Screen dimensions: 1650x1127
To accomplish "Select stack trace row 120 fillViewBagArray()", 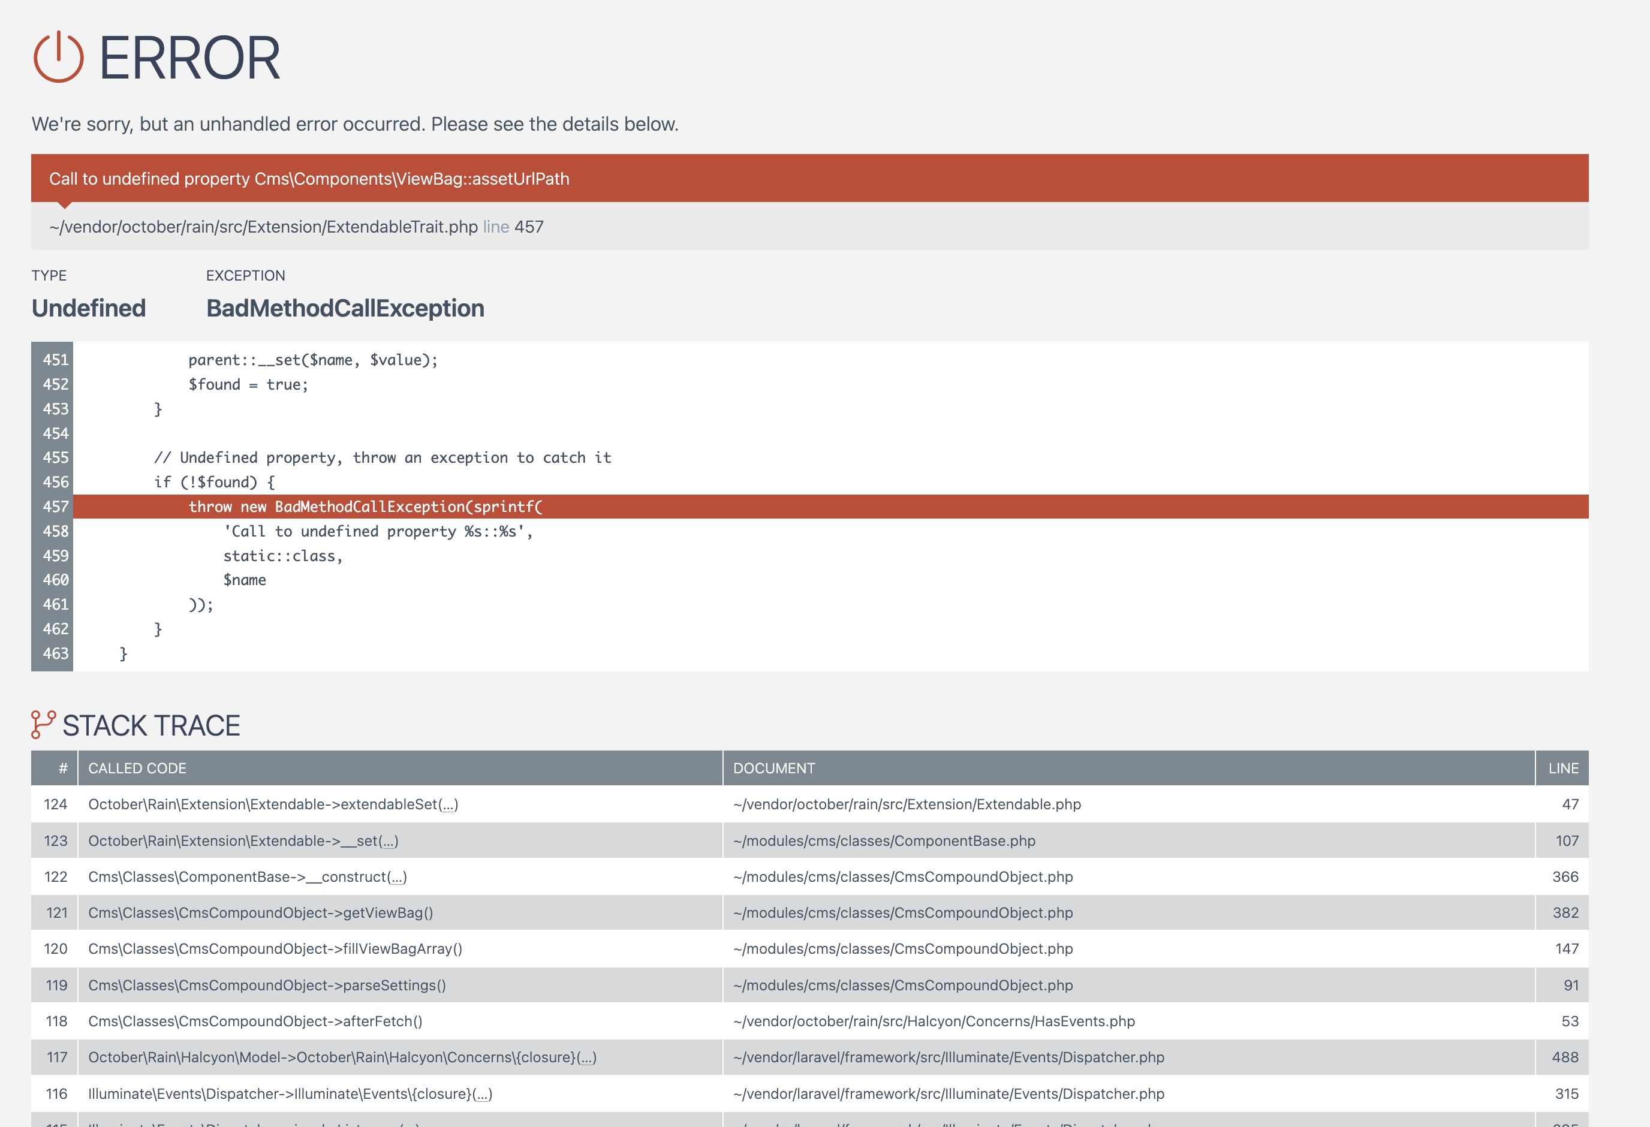I will [275, 949].
